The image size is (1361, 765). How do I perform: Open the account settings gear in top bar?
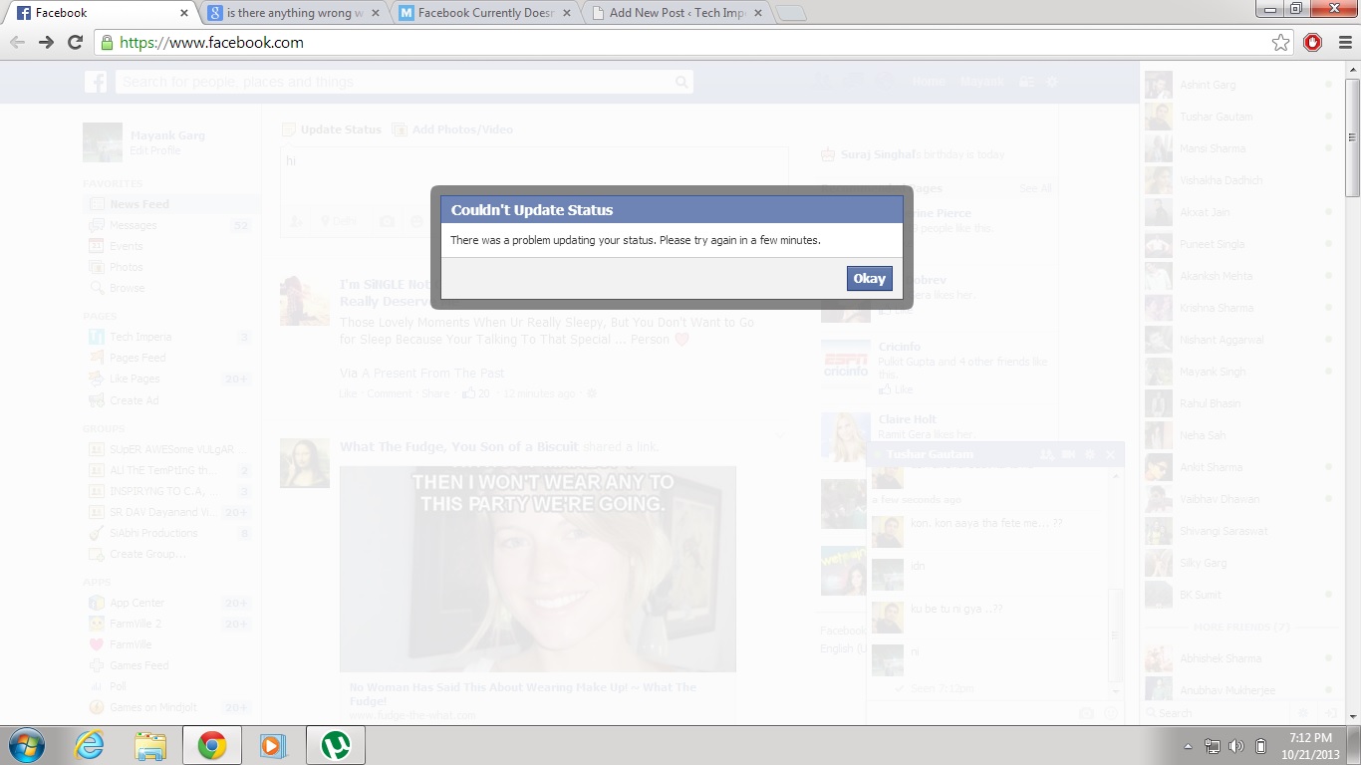pyautogui.click(x=1051, y=82)
